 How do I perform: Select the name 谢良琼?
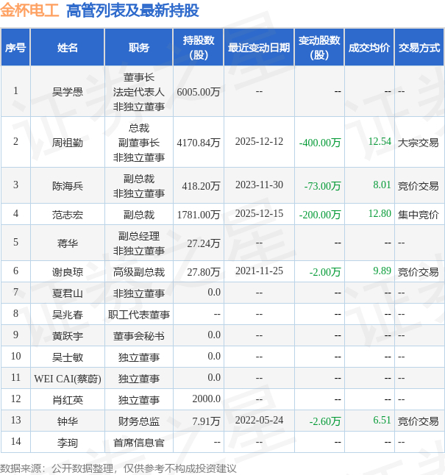67,271
